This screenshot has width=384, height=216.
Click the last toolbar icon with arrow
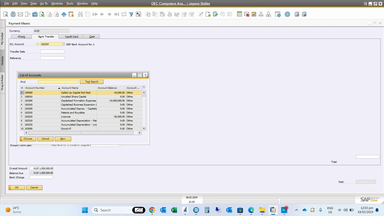[x=304, y=14]
